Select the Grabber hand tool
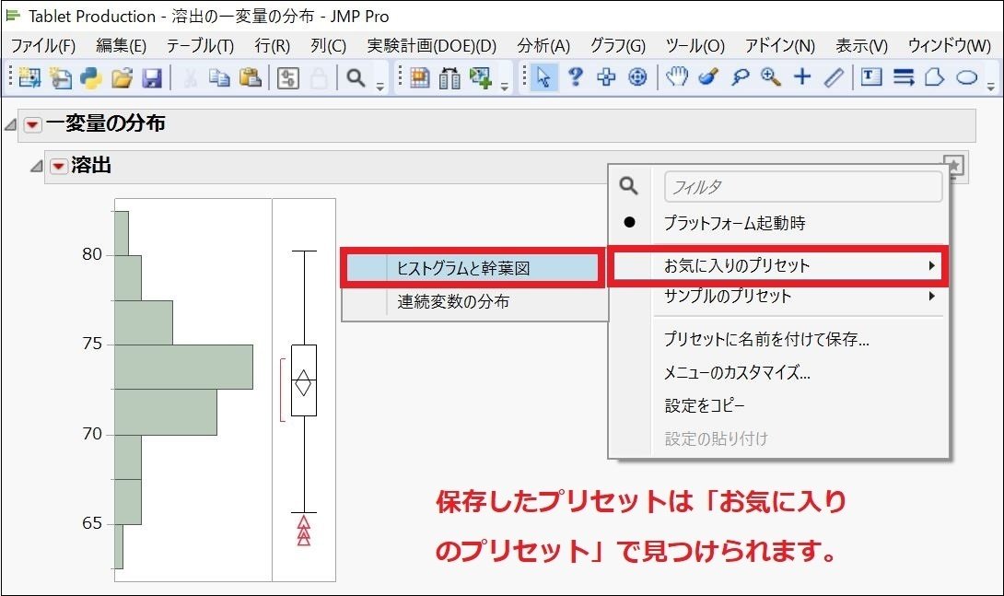The image size is (1004, 596). (x=677, y=77)
